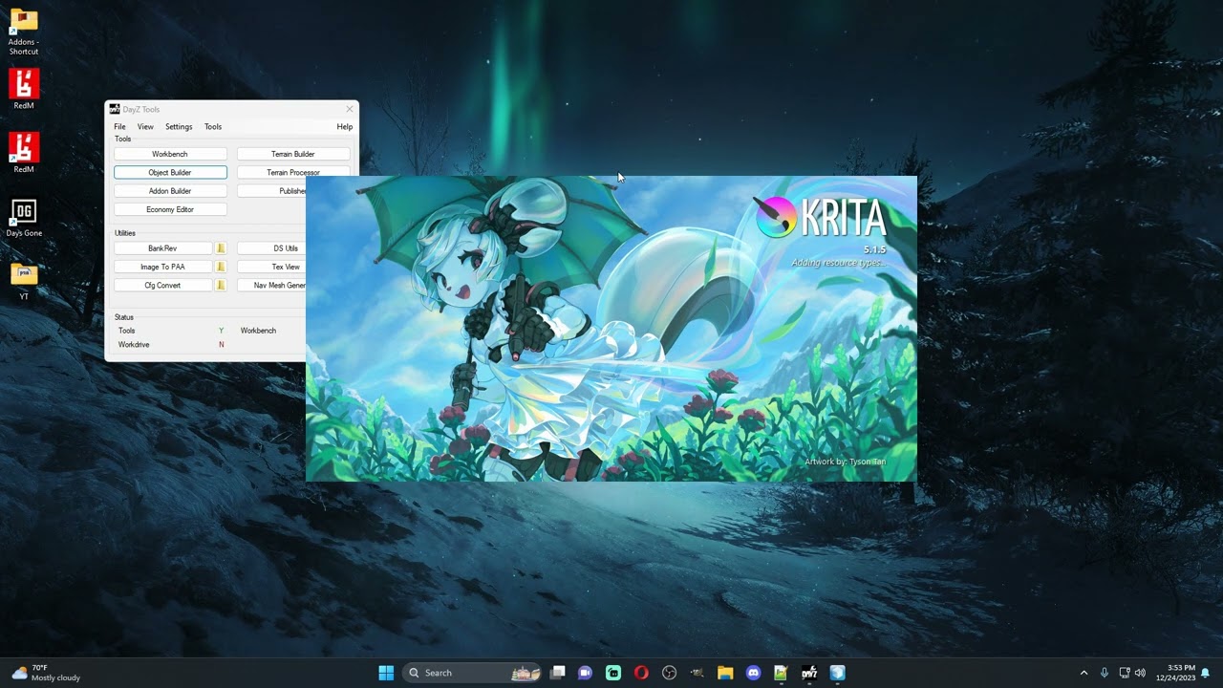The image size is (1223, 688).
Task: Start the BankRev utility
Action: click(x=162, y=248)
